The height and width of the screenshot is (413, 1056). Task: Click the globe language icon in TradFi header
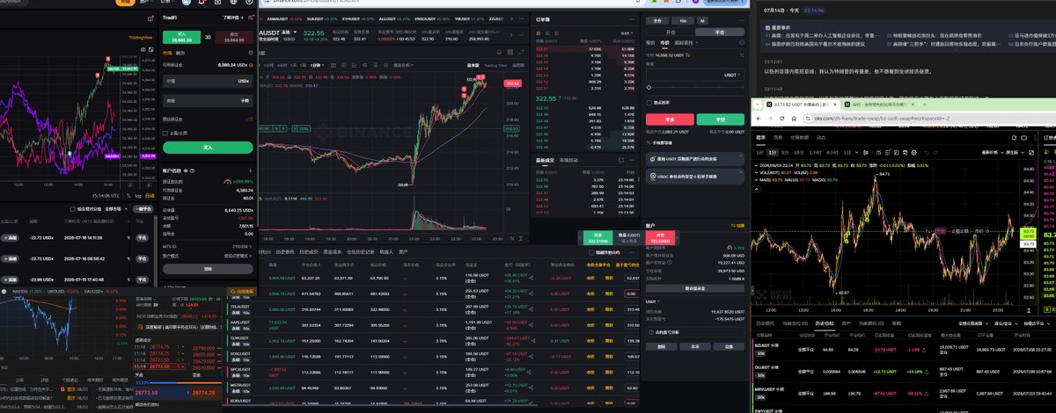(x=233, y=3)
